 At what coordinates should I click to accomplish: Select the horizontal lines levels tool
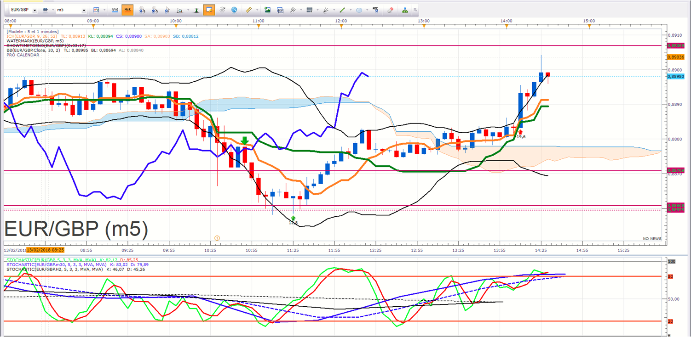coord(310,10)
